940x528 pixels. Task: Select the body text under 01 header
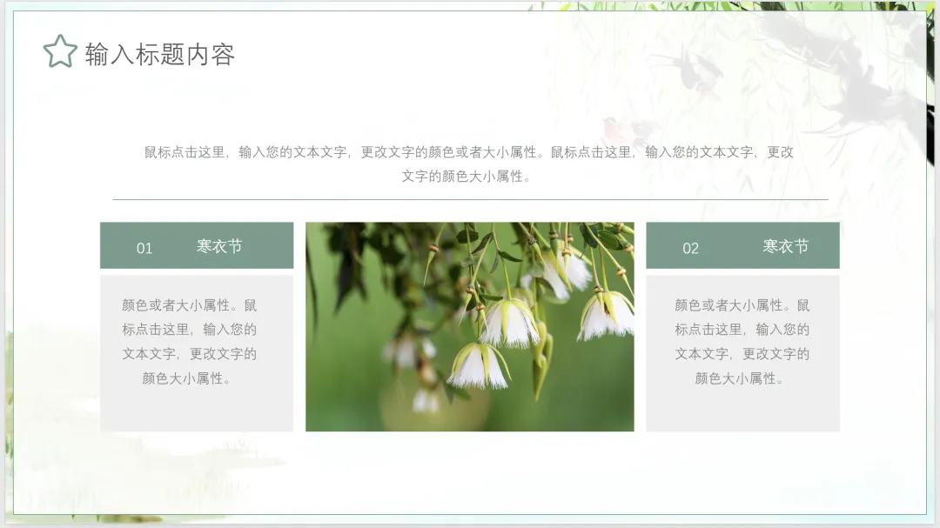tap(190, 342)
